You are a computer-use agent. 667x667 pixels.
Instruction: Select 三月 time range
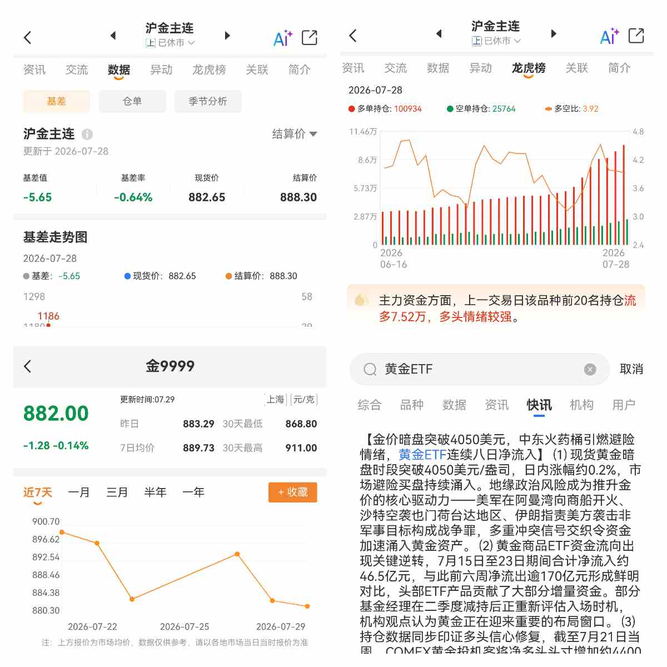pyautogui.click(x=117, y=492)
